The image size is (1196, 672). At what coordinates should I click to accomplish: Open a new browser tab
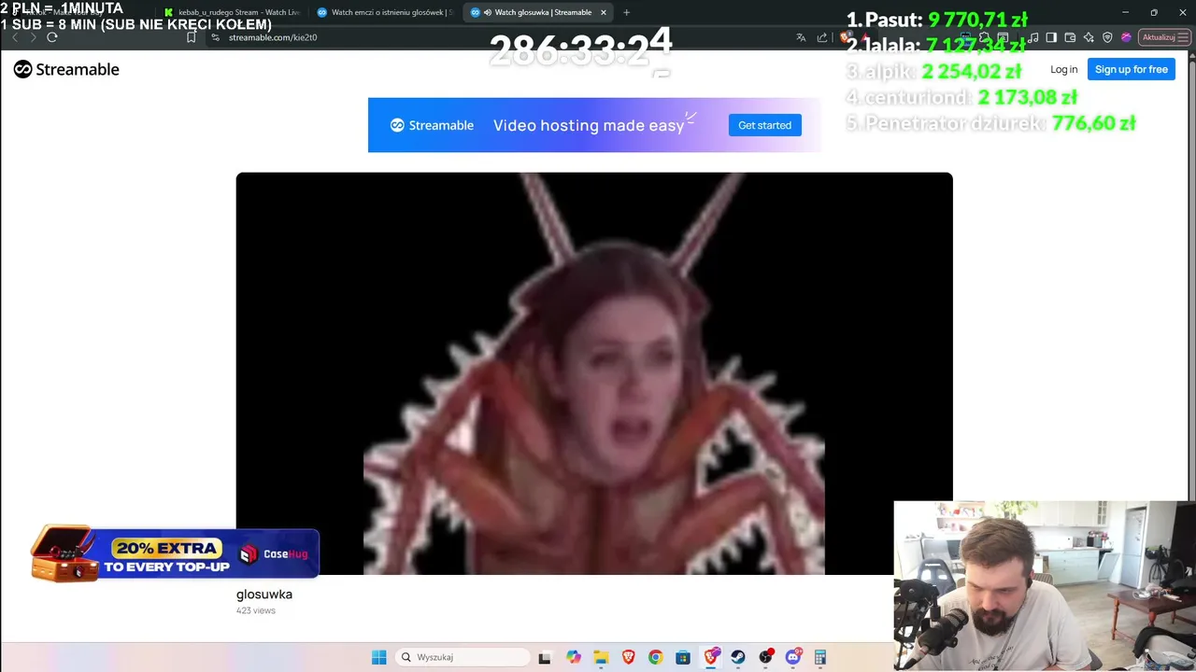pyautogui.click(x=626, y=12)
